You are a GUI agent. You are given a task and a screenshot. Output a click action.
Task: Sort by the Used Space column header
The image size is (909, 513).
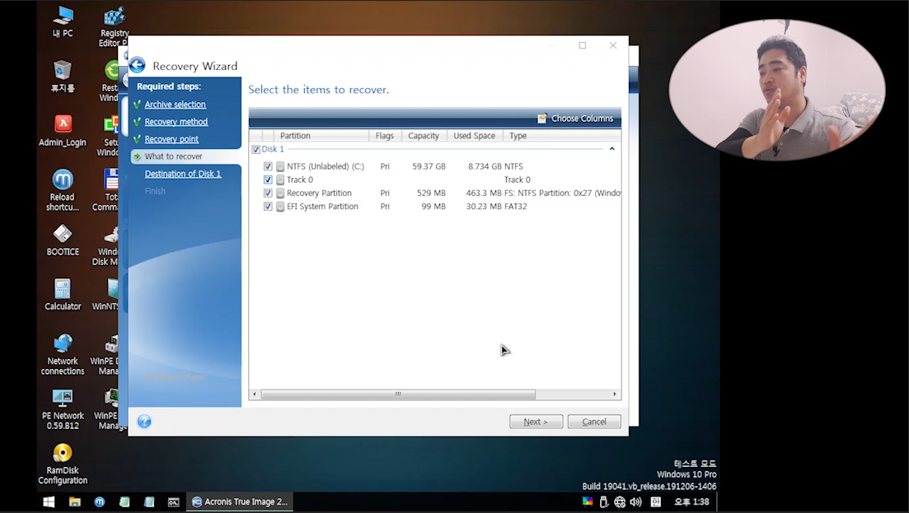(x=474, y=136)
